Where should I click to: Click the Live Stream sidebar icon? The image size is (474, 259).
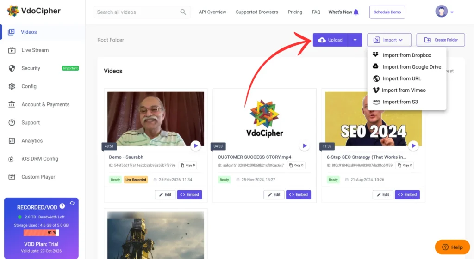(x=12, y=50)
